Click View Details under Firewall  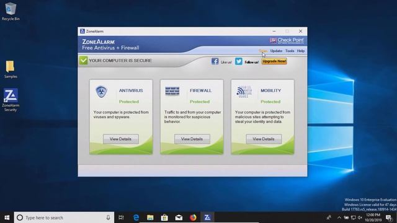(192, 139)
